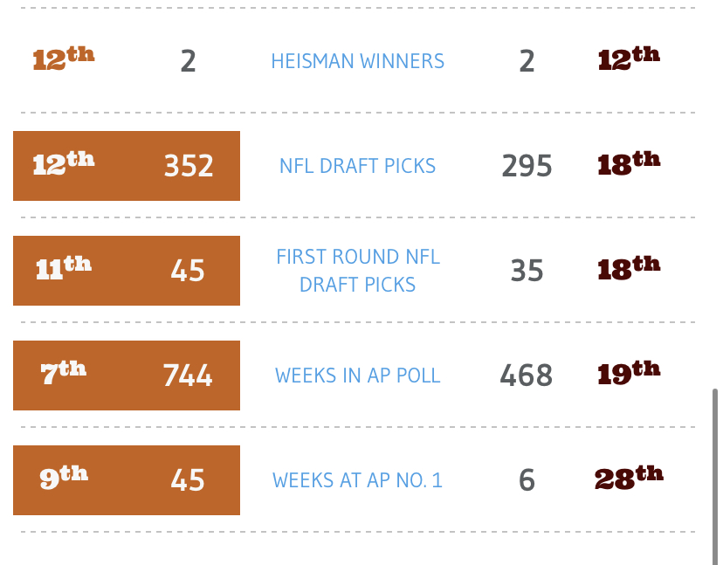Image resolution: width=723 pixels, height=565 pixels.
Task: Click the NFL DRAFT PICKS label
Action: coord(357,166)
